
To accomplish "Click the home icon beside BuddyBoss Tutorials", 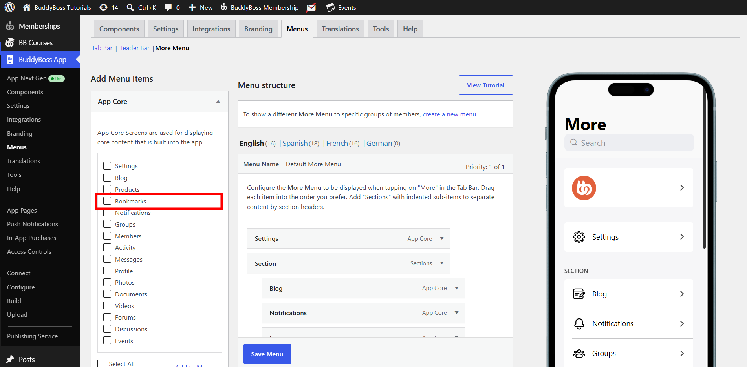I will (x=27, y=7).
